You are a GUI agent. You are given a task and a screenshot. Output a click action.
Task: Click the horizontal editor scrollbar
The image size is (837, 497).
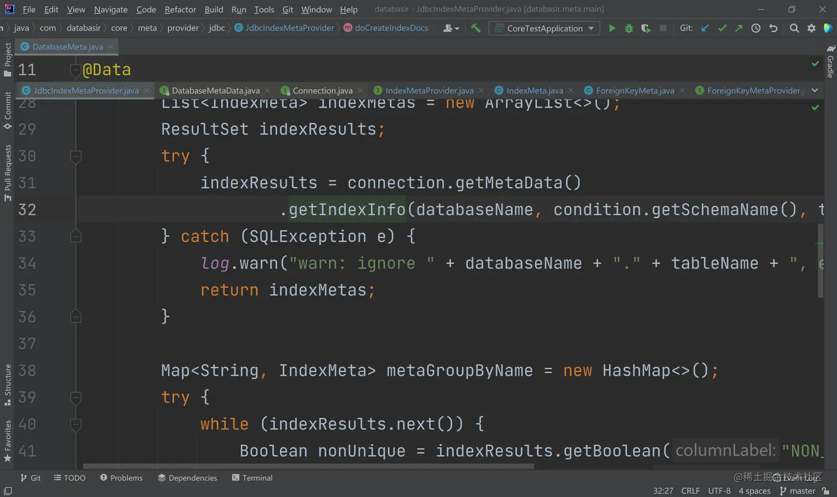pos(308,466)
